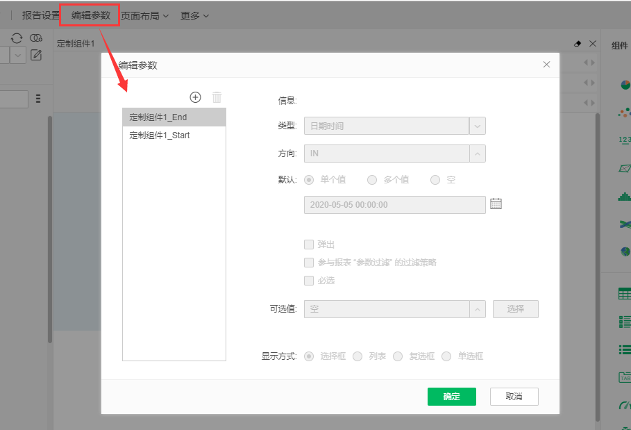Select the bulleted list component icon

[625, 349]
